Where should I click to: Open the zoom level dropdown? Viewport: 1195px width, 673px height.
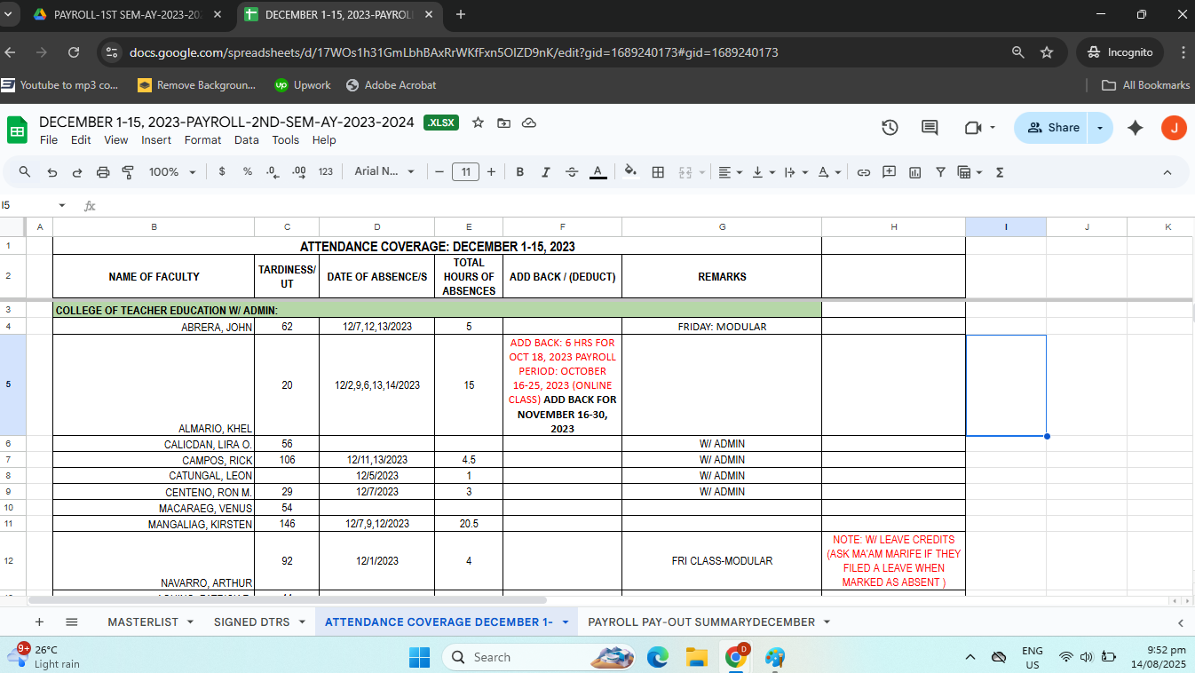tap(172, 172)
